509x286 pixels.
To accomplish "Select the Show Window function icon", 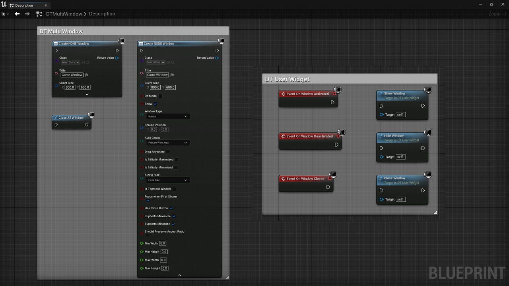I will coord(381,94).
